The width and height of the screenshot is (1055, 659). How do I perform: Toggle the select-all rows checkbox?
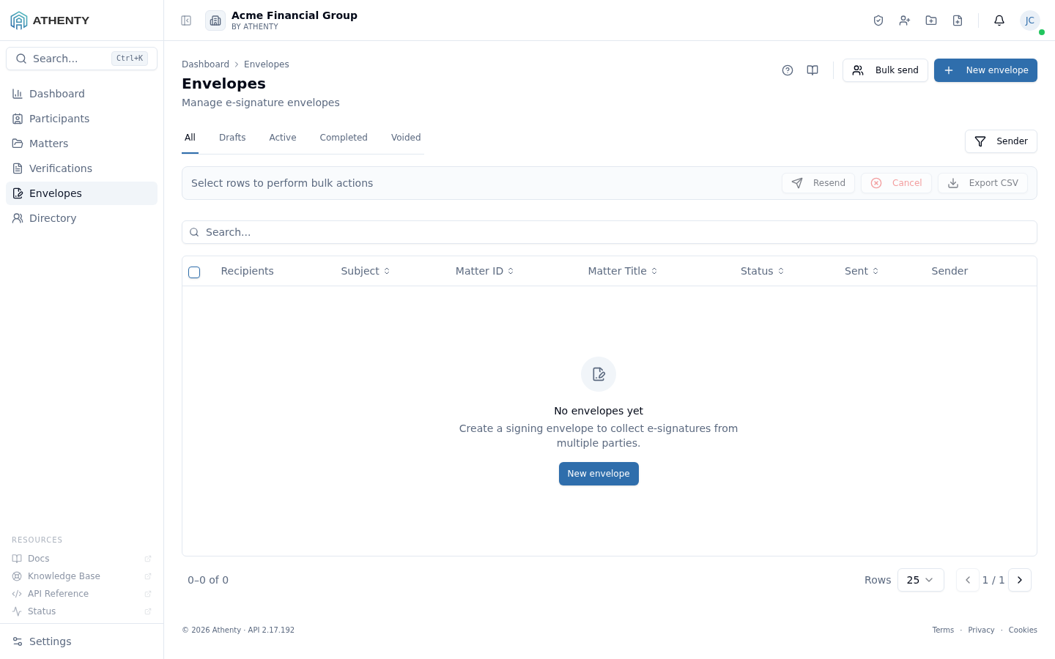click(194, 272)
